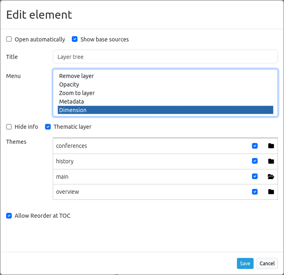
Task: Disable Show base sources checkbox
Action: point(75,39)
